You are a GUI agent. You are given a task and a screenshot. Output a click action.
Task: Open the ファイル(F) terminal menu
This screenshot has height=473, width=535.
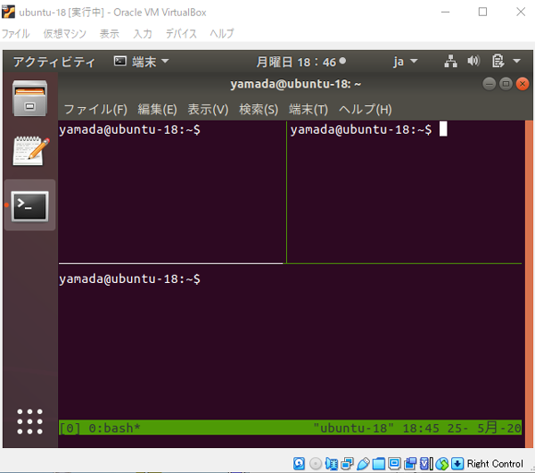(95, 110)
